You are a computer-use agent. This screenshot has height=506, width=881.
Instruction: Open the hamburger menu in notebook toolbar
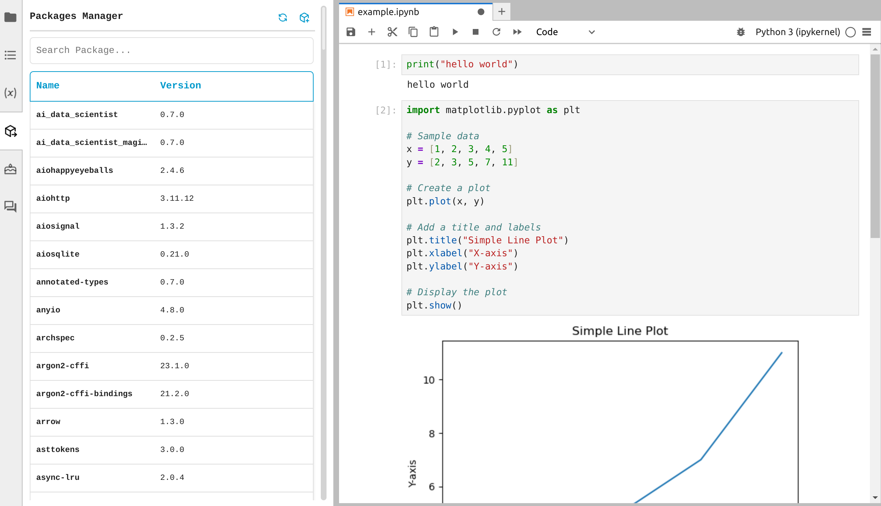point(867,32)
